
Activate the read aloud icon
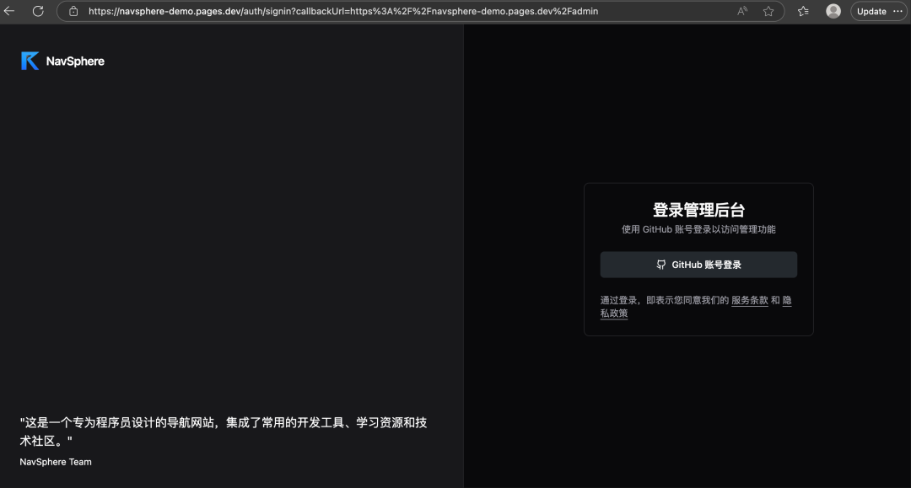[x=742, y=11]
